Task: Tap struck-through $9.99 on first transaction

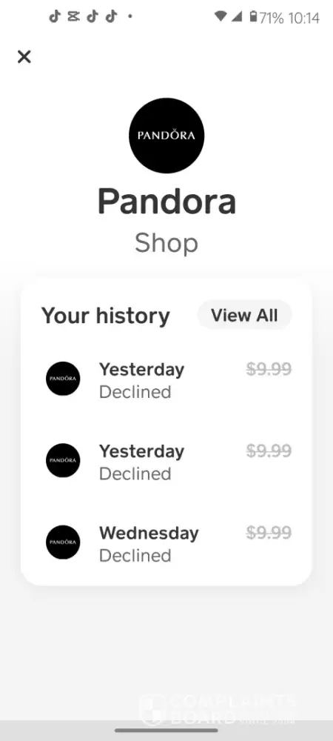Action: (269, 369)
